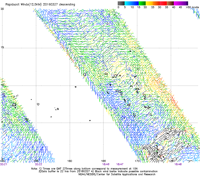Click the date '20160327' in the title

coord(50,4)
